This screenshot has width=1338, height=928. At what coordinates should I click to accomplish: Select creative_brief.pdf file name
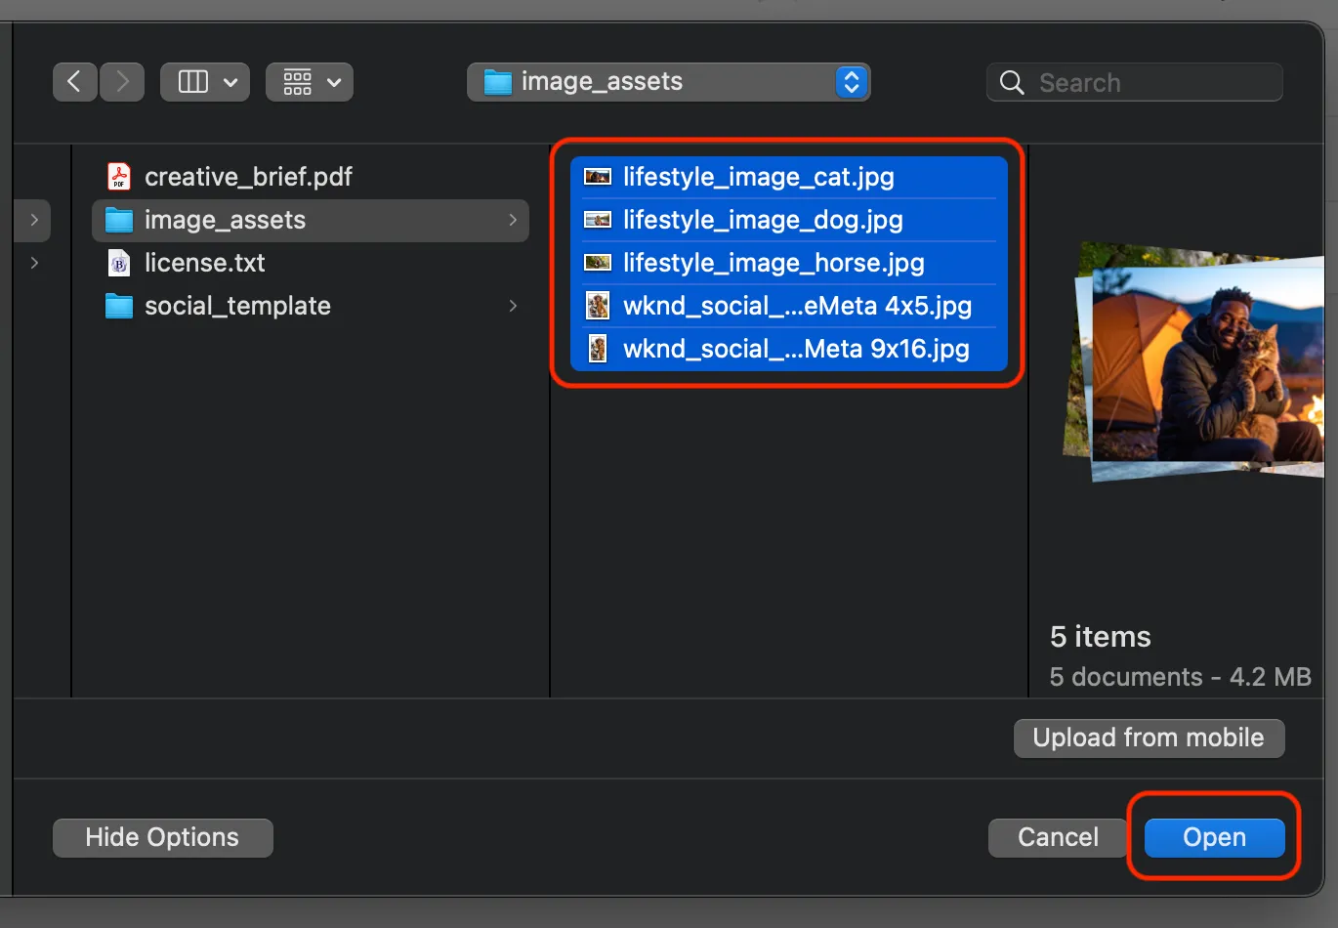[248, 177]
